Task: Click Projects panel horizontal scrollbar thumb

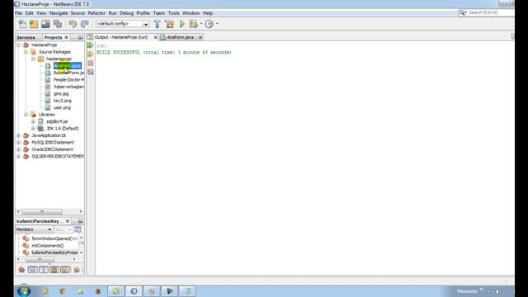Action: point(42,211)
